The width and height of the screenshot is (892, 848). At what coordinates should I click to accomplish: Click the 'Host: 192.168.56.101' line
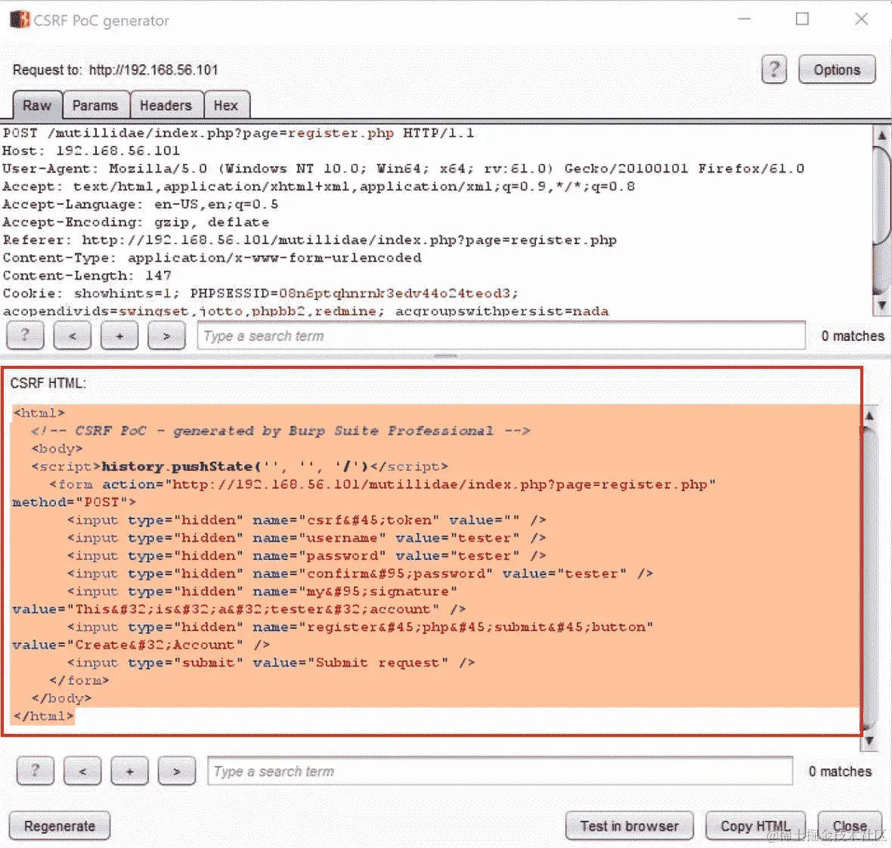click(91, 150)
